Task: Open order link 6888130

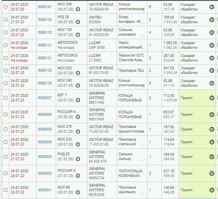Action: 45,70
